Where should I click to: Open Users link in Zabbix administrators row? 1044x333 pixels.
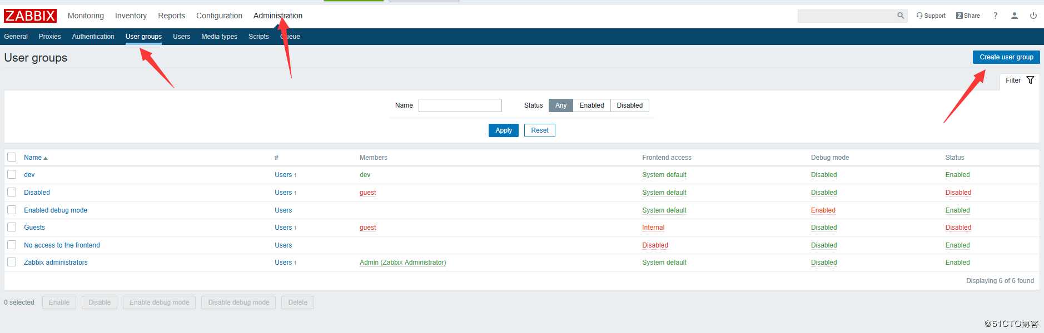[283, 263]
